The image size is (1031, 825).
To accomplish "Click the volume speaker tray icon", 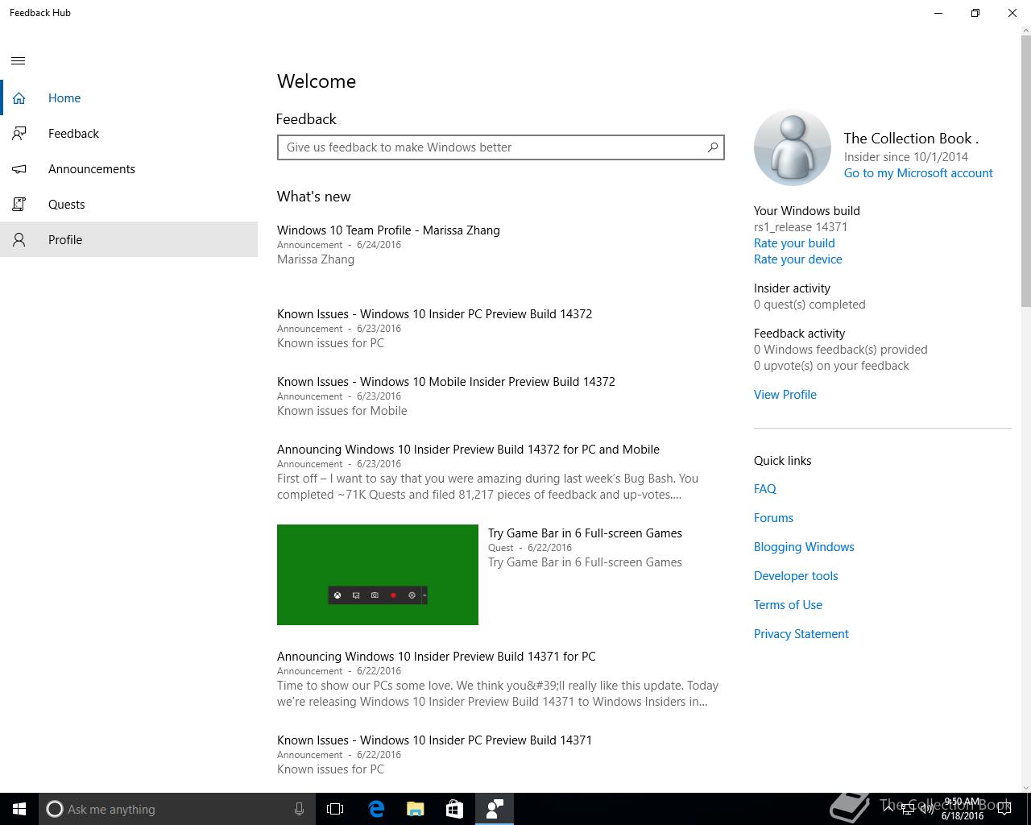I will click(x=927, y=810).
